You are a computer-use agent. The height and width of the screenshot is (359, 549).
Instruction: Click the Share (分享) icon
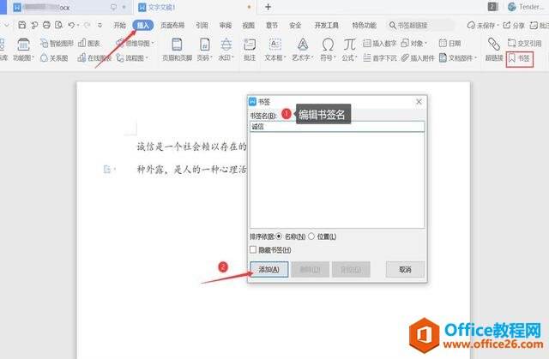tap(514, 25)
